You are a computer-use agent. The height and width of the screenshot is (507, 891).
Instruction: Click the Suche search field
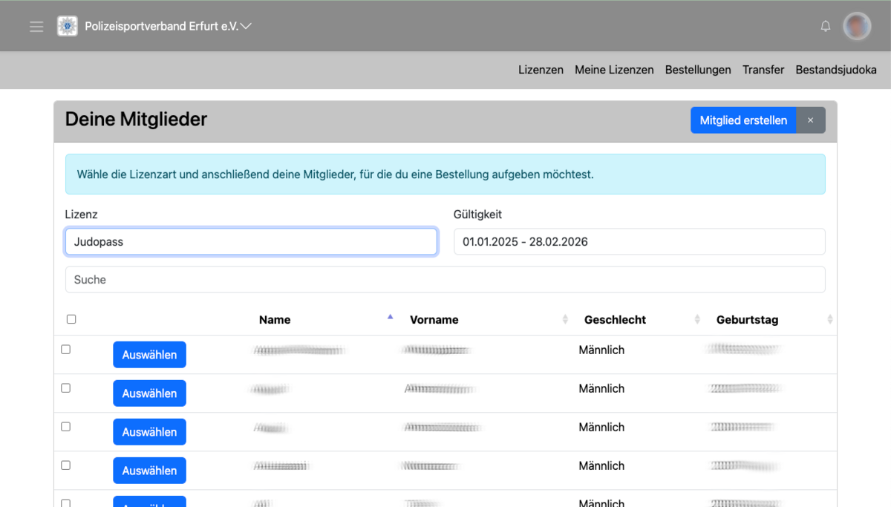click(445, 280)
